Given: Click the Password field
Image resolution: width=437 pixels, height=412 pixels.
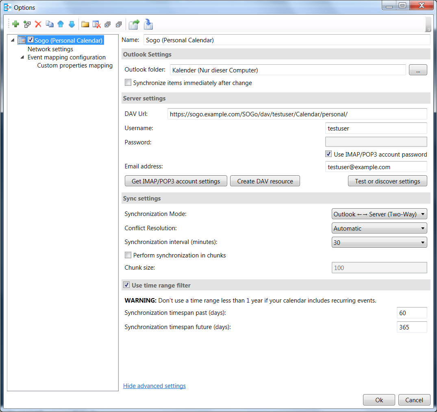Looking at the screenshot, I should tap(376, 142).
